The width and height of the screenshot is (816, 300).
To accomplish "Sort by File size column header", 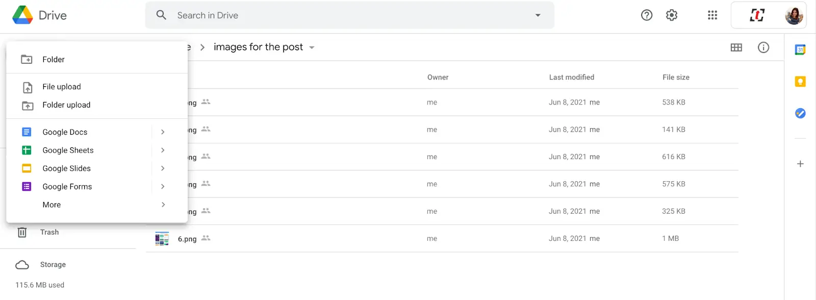I will [676, 78].
